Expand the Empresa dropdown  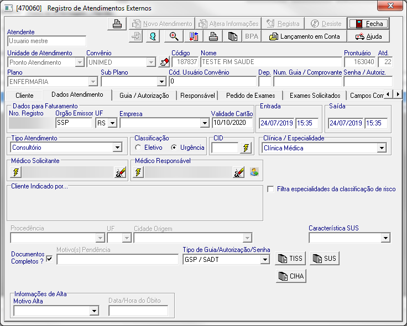click(x=205, y=123)
